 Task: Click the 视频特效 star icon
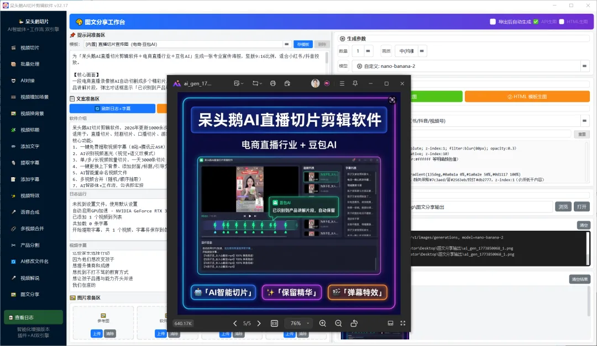tap(13, 196)
